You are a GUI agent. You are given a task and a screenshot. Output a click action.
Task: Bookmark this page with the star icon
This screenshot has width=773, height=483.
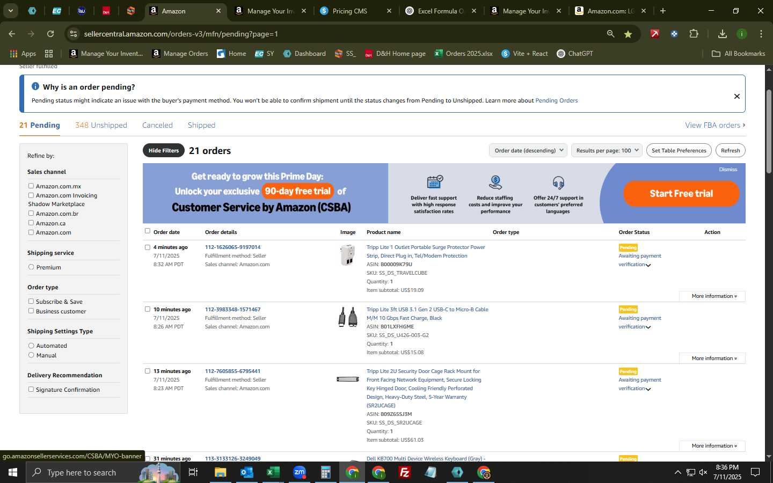point(628,34)
